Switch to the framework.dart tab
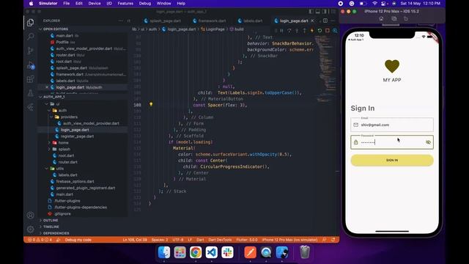469x264 pixels. 210,21
